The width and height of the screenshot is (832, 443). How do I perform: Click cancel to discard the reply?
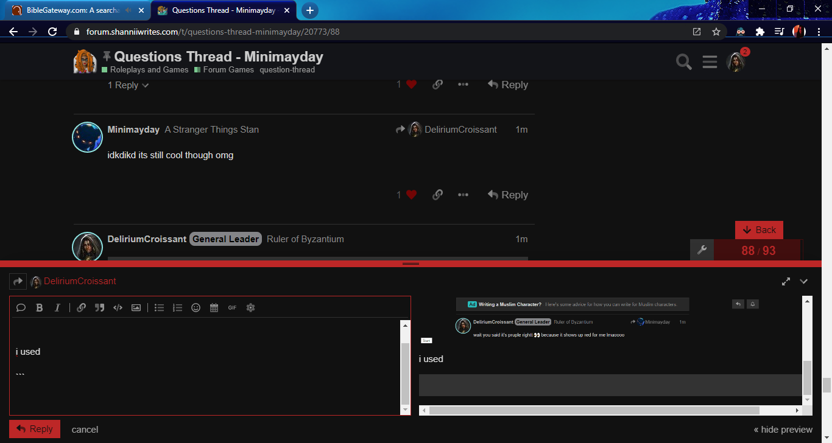coord(85,430)
